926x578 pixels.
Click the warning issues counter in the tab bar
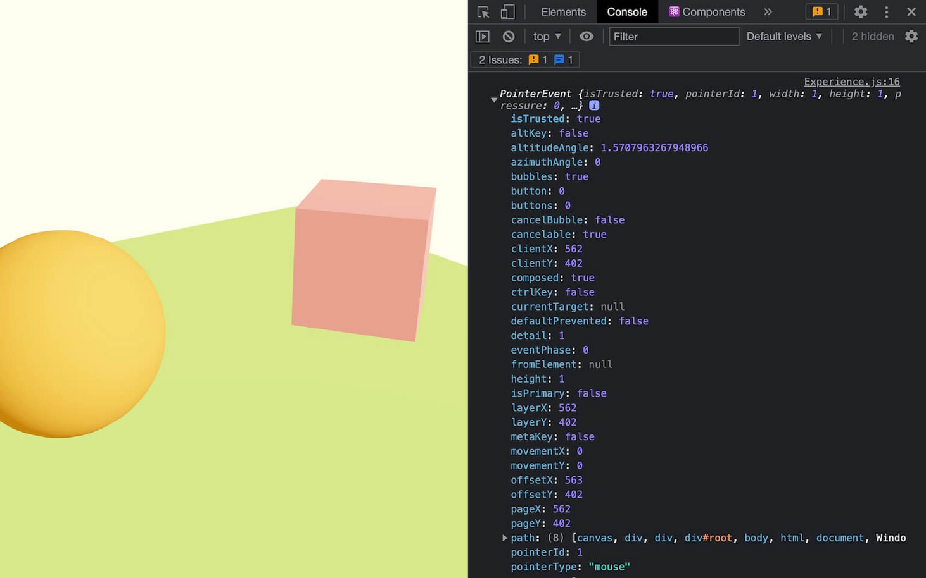(821, 12)
